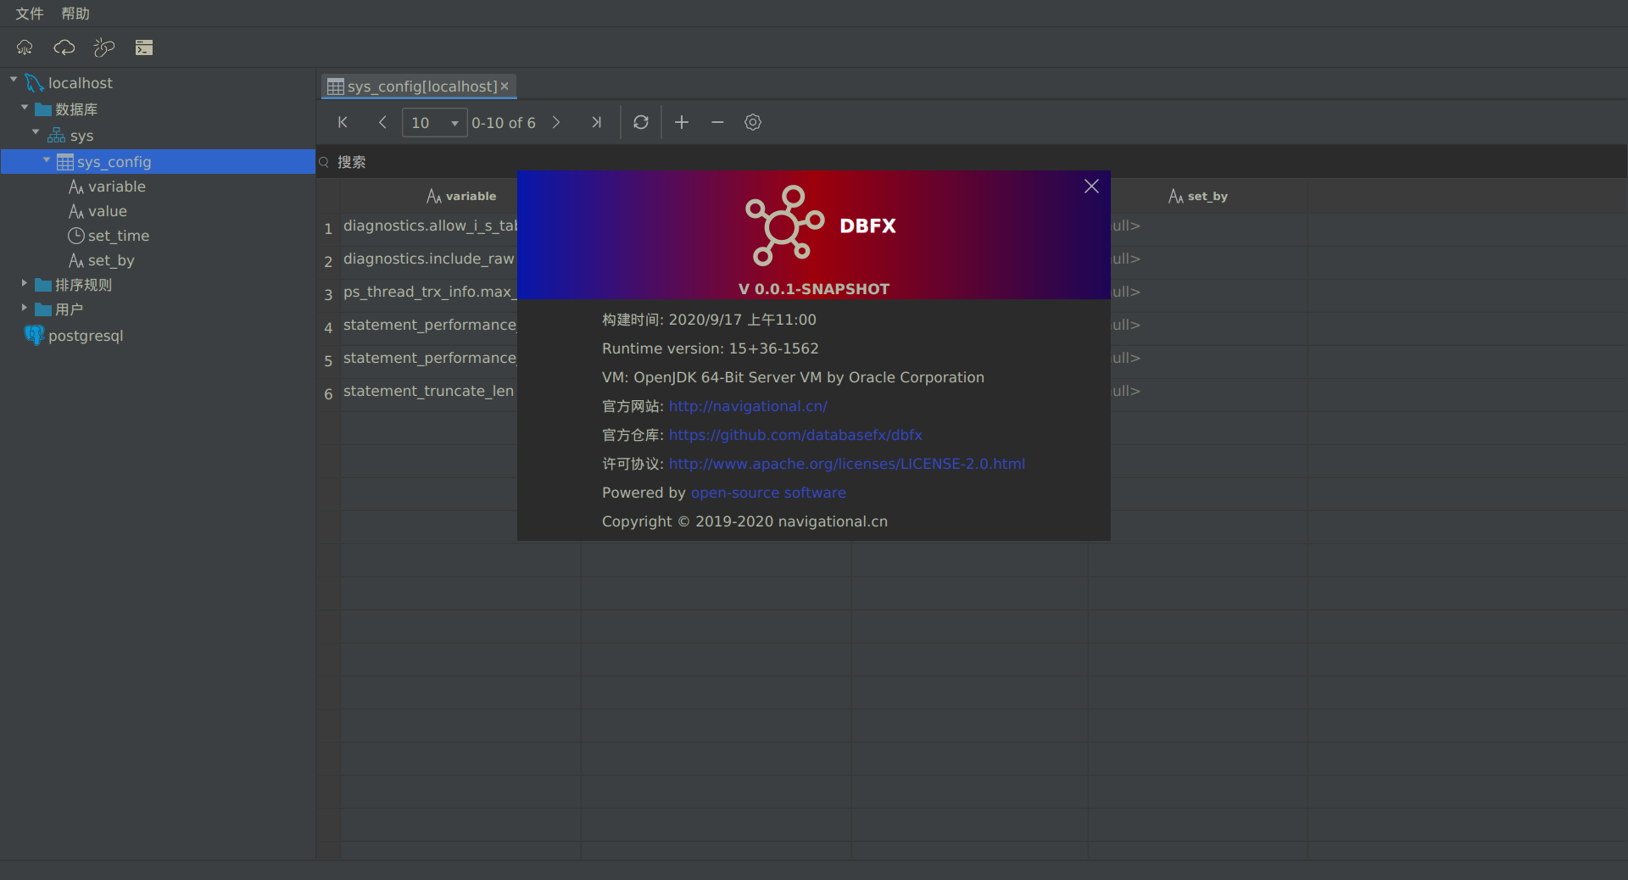Click the sys_config table icon in tree
This screenshot has width=1628, height=880.
(65, 162)
